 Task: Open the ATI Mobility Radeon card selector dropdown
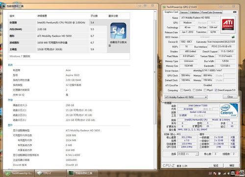[186, 97]
